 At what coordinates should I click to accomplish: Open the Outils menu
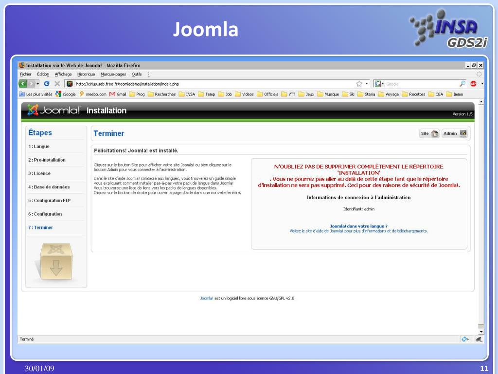tap(137, 74)
